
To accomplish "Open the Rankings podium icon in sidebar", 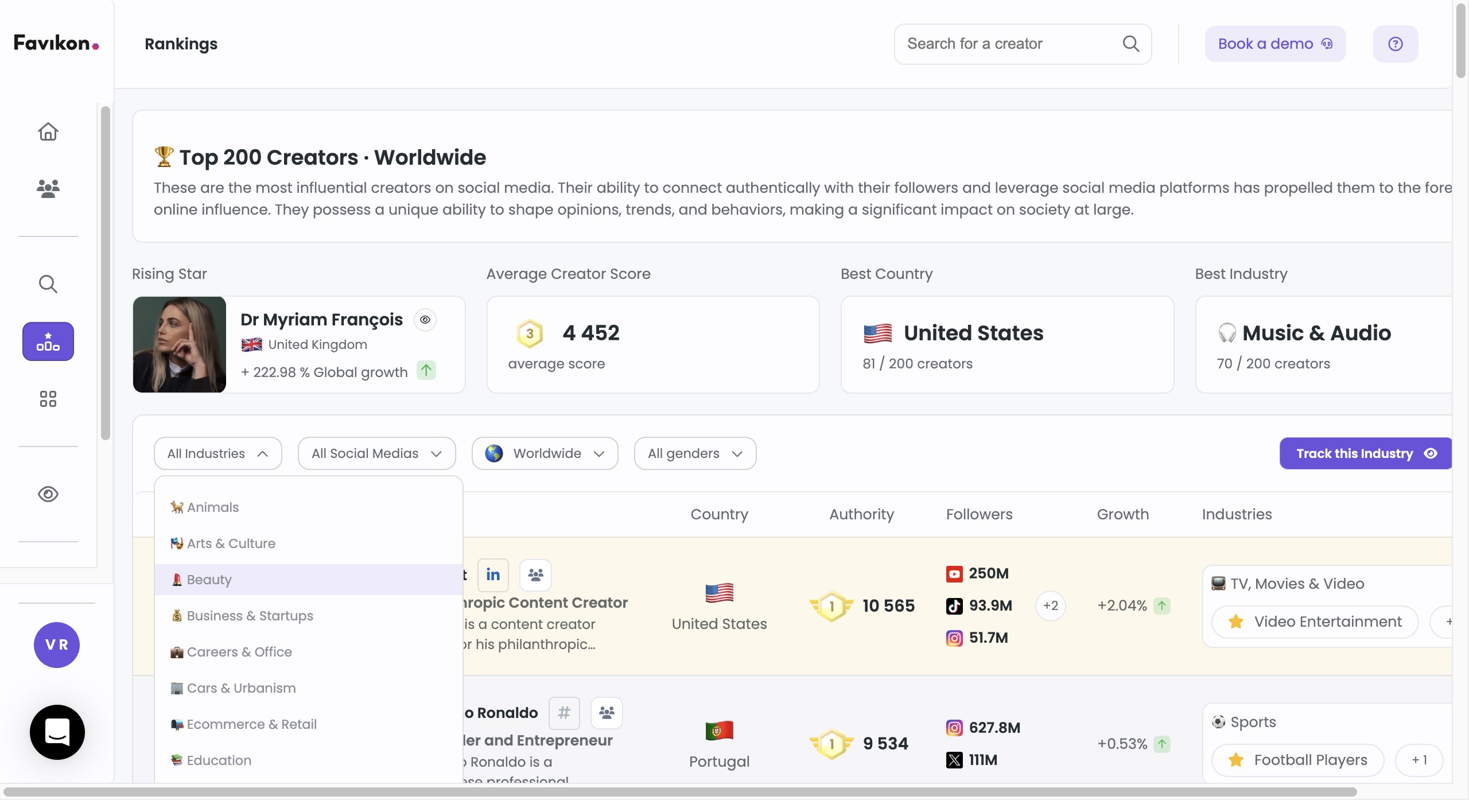I will tap(48, 341).
